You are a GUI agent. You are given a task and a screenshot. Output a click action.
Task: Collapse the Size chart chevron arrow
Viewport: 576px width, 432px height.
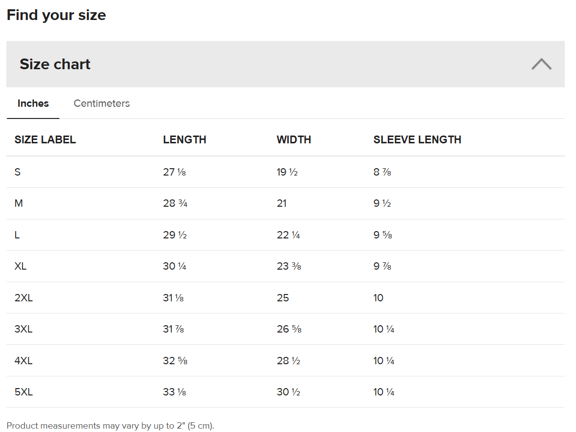[541, 64]
